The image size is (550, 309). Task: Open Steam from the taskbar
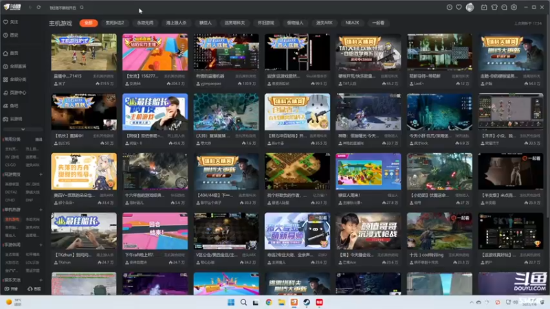click(307, 302)
